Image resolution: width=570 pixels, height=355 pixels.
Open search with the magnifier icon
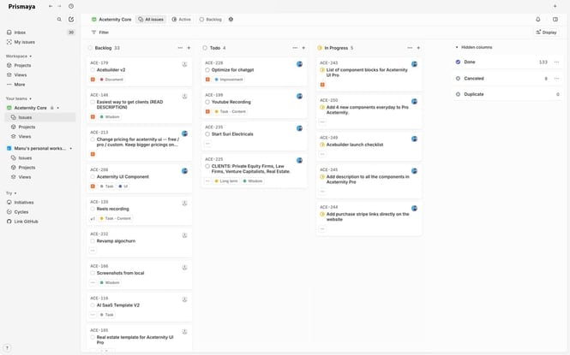click(x=59, y=19)
